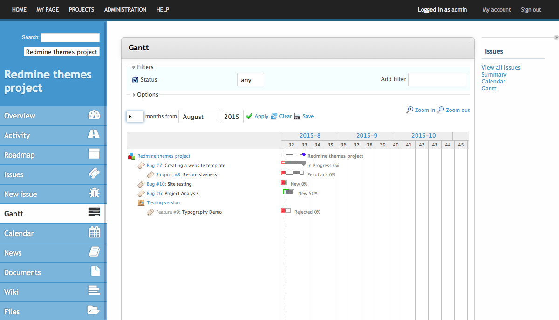Click the ticket icon next to Bug #6
559x320 pixels.
click(141, 193)
